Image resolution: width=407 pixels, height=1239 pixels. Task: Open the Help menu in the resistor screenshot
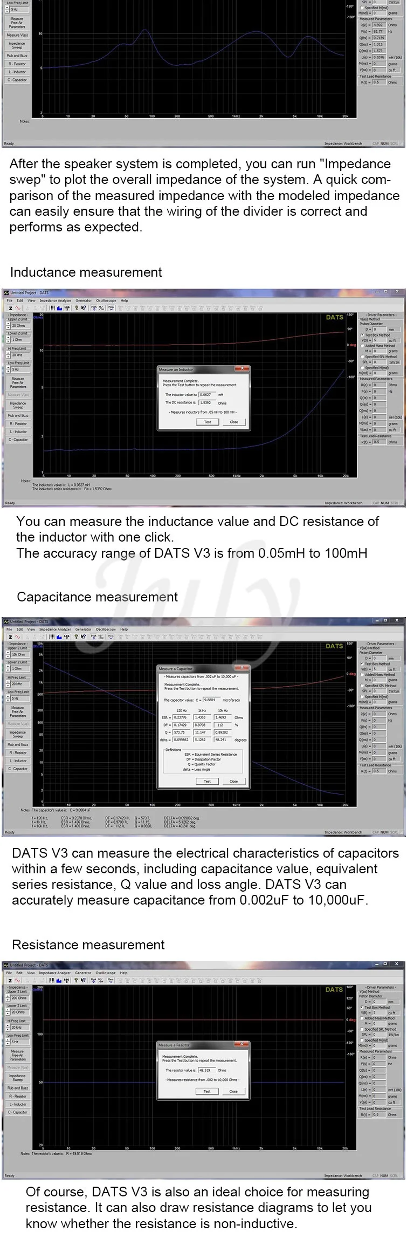click(123, 973)
